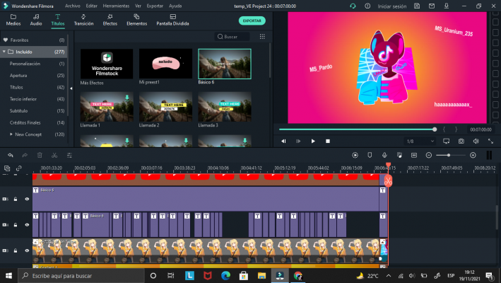Expand the New Concept category

click(x=11, y=134)
